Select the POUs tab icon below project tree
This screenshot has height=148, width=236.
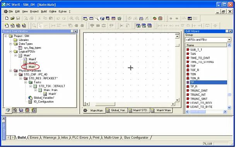pos(15,110)
